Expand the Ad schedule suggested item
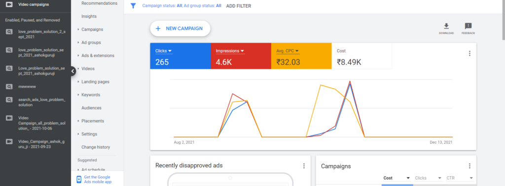This screenshot has height=186, width=505. 78,170
